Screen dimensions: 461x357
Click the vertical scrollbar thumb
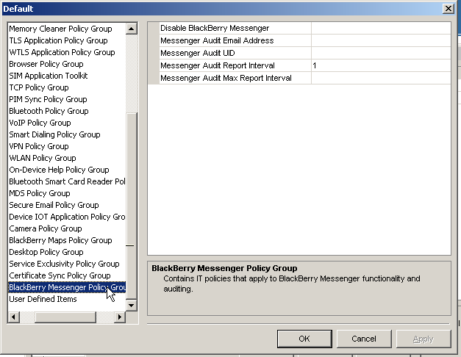(x=132, y=206)
